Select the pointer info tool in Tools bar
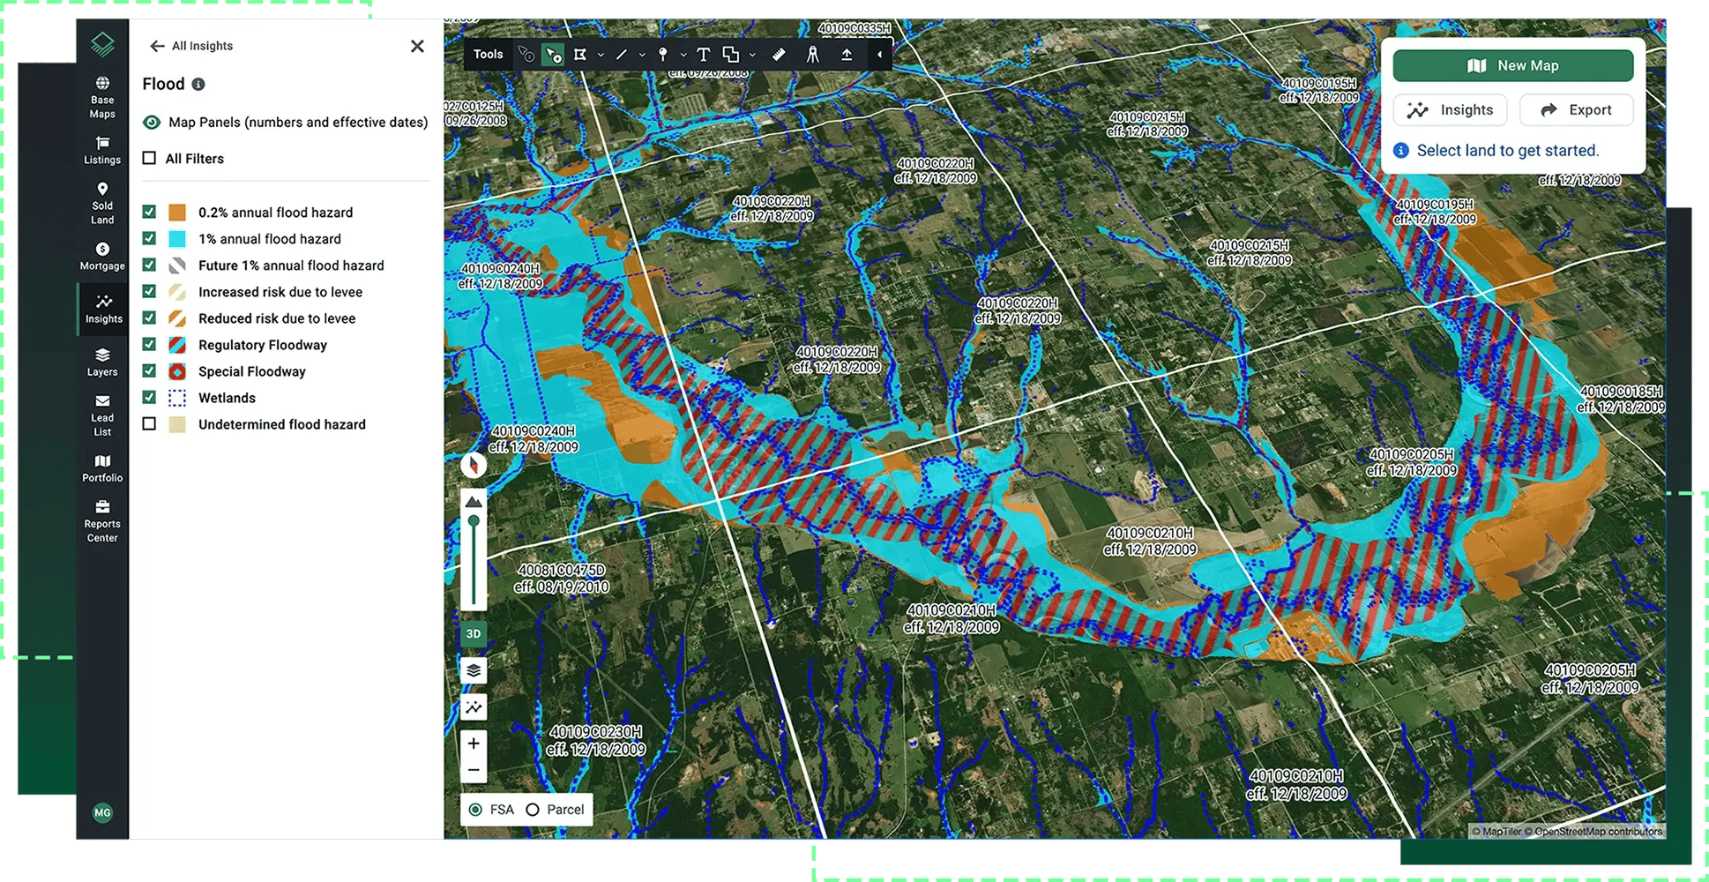The image size is (1709, 882). click(526, 55)
